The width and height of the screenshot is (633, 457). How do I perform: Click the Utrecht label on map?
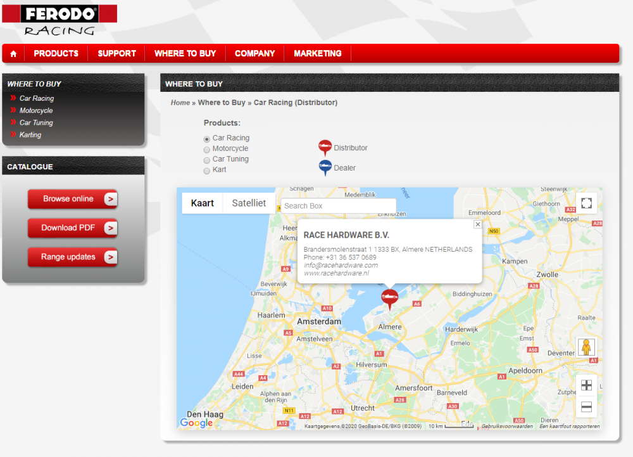click(363, 408)
